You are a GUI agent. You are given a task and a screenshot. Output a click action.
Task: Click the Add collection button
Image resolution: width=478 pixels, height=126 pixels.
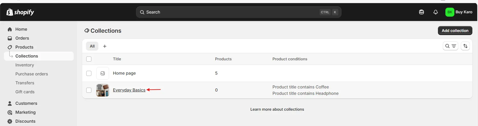click(455, 31)
